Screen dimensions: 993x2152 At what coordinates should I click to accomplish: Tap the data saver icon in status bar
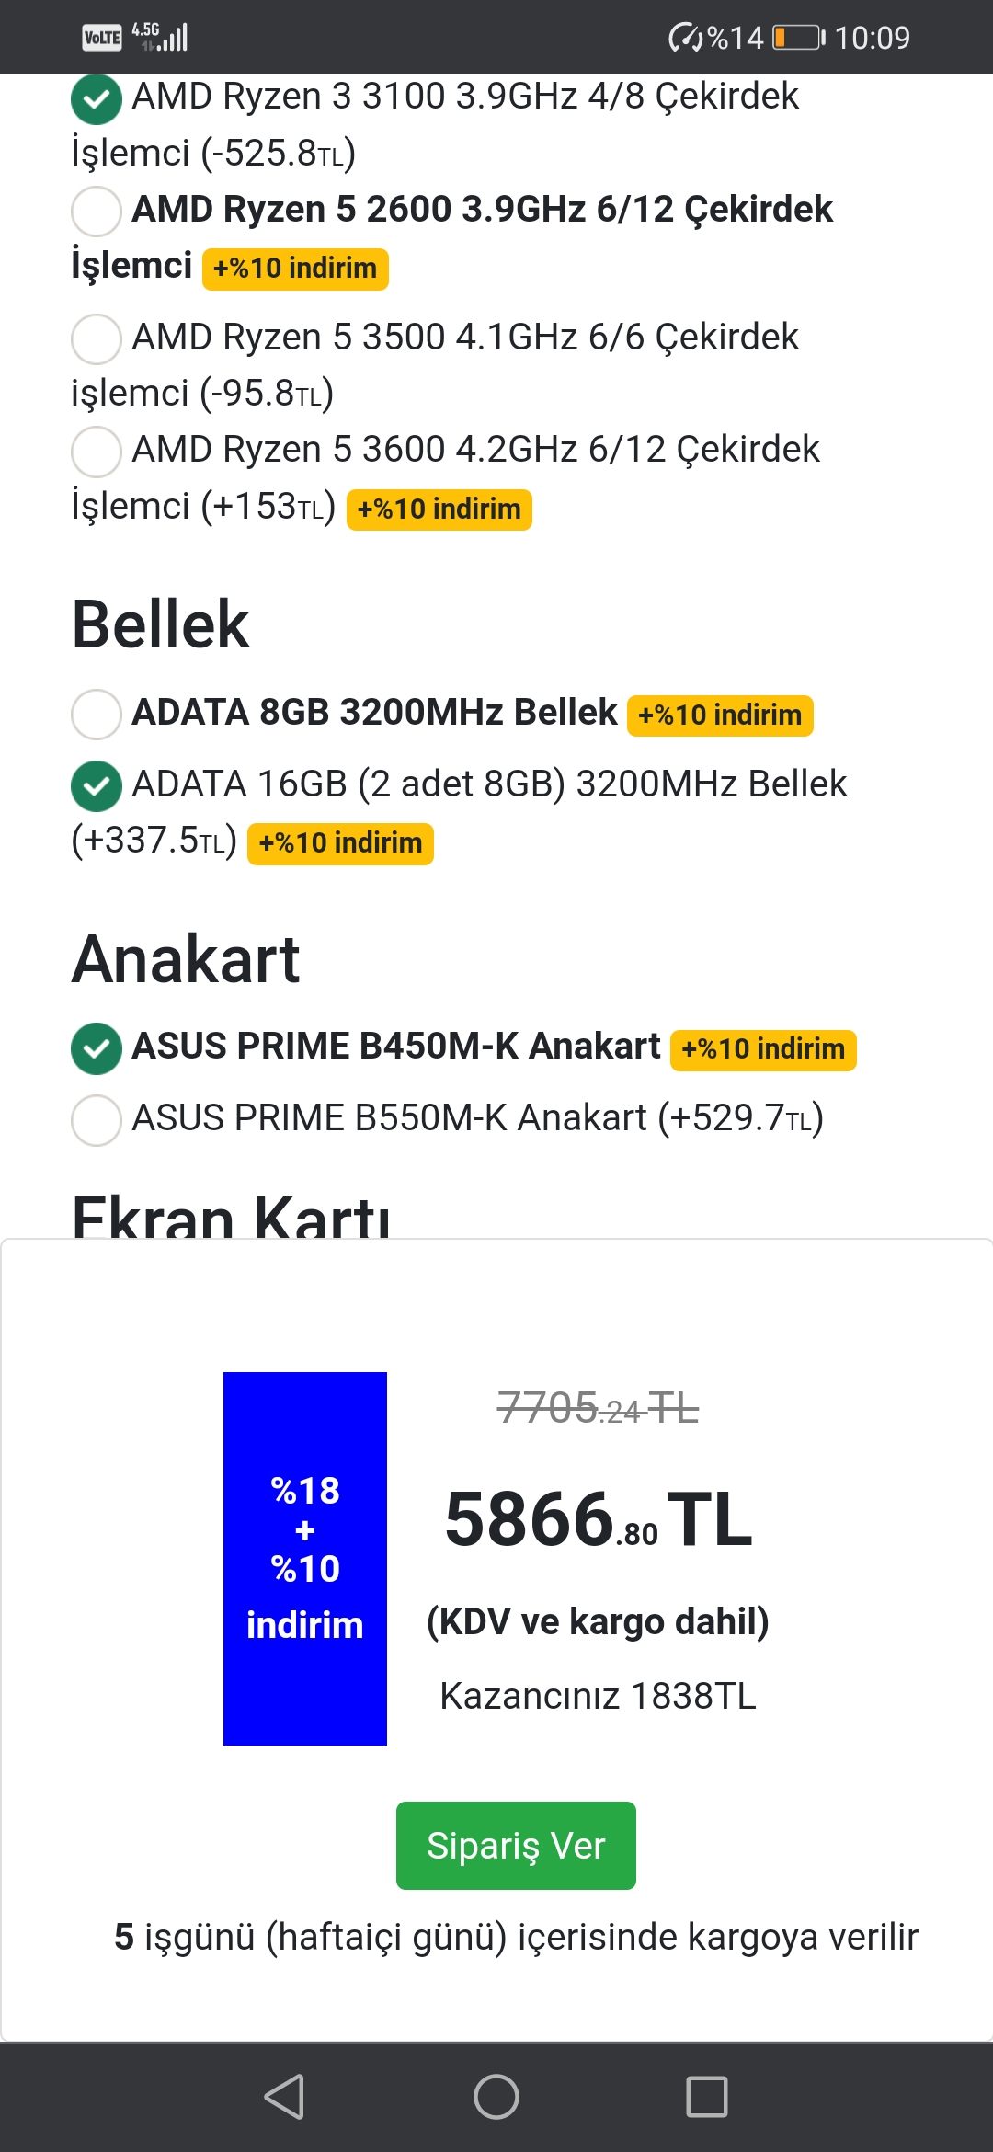click(685, 38)
